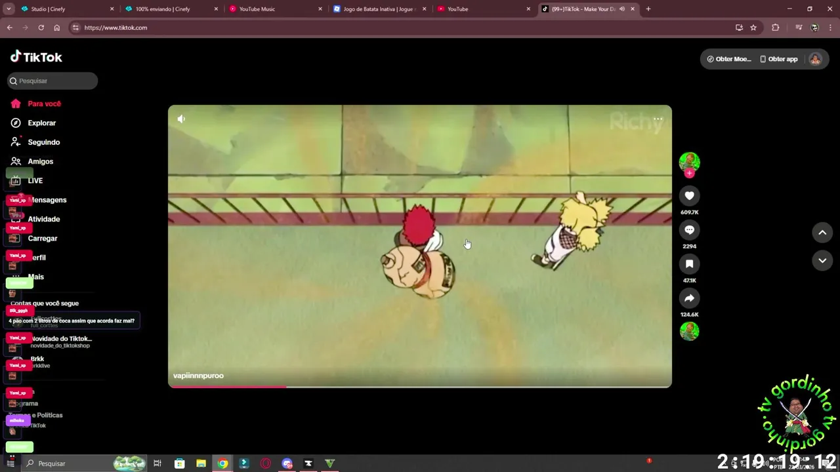The image size is (840, 472).
Task: Go to the Seguindo feed
Action: click(x=36, y=142)
